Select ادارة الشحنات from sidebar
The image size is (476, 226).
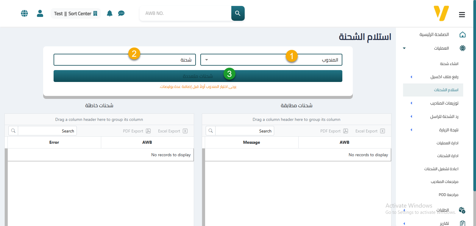point(447,156)
